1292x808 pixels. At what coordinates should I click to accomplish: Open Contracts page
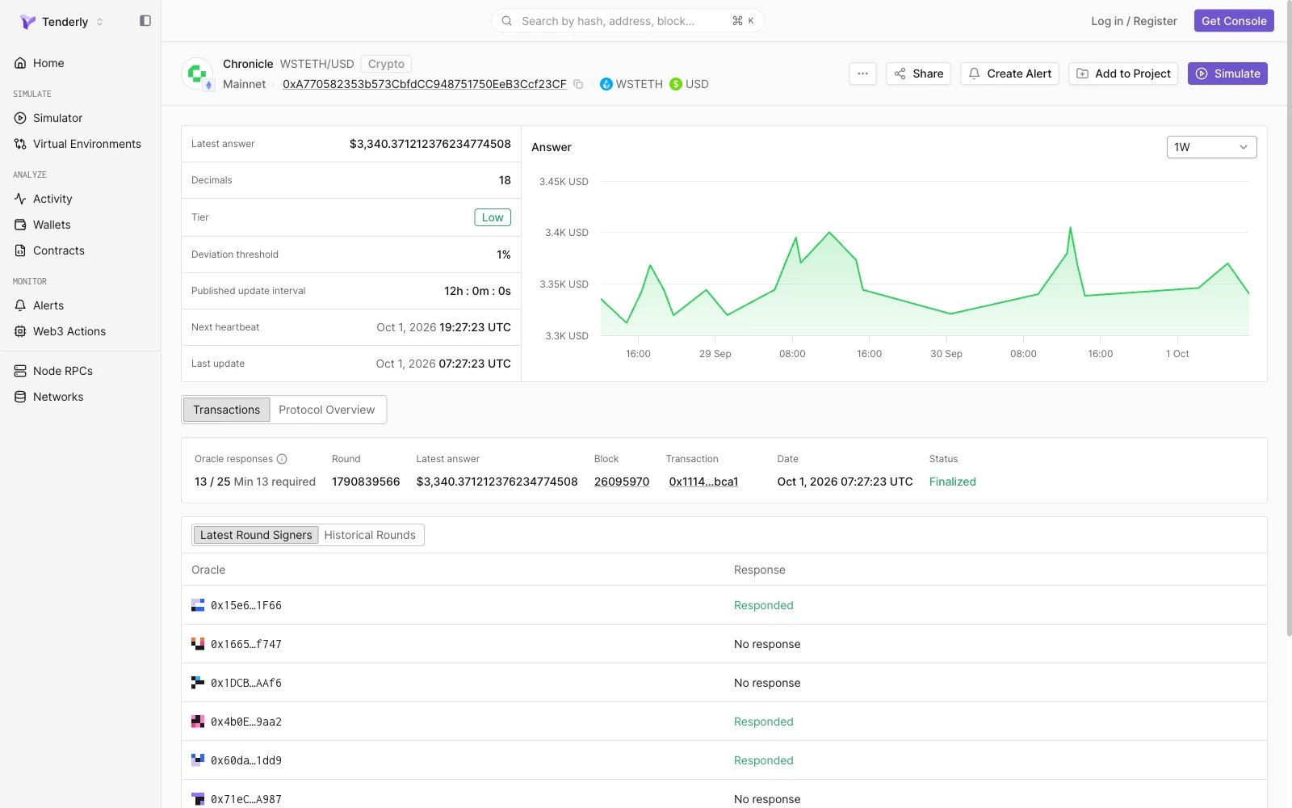58,250
